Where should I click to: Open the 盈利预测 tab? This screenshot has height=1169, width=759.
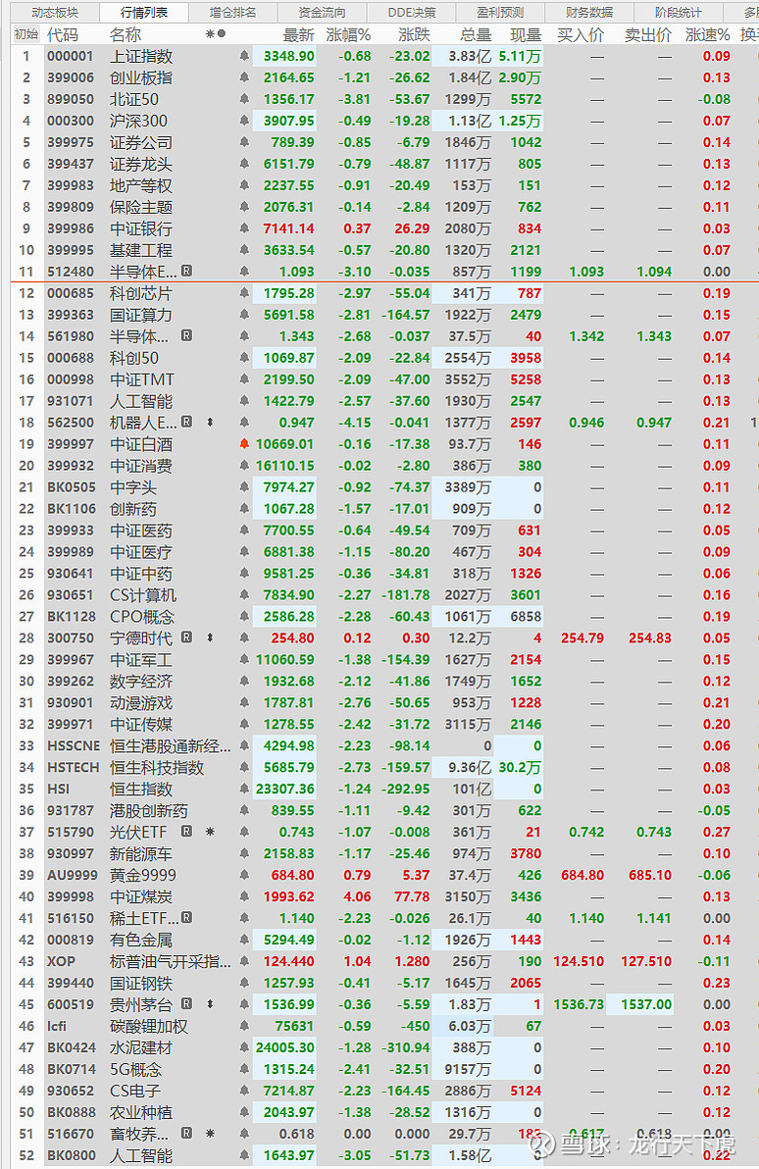tap(500, 13)
